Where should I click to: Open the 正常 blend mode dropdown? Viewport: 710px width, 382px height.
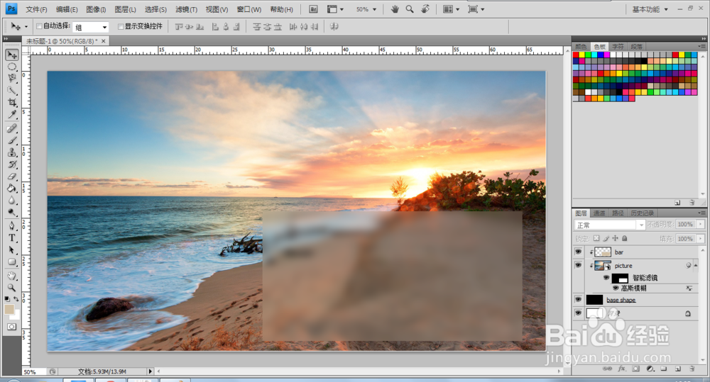[641, 225]
